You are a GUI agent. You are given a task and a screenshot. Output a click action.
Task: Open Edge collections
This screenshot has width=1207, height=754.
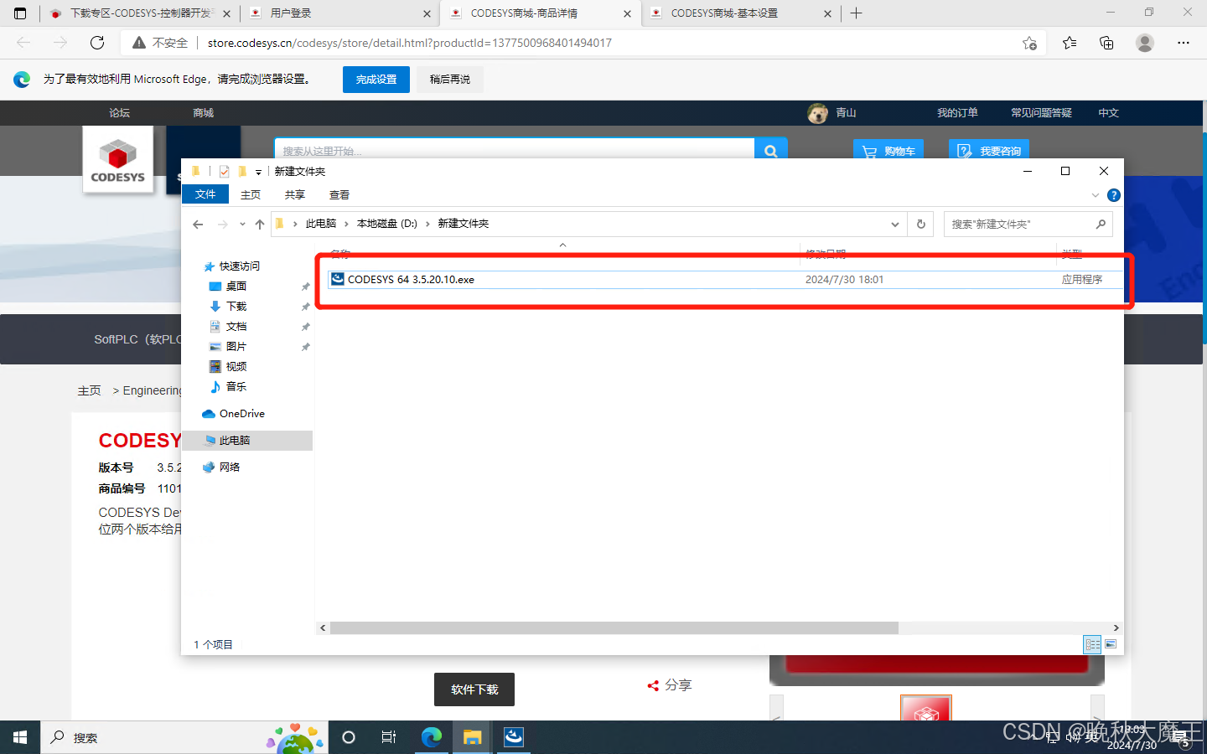tap(1106, 43)
